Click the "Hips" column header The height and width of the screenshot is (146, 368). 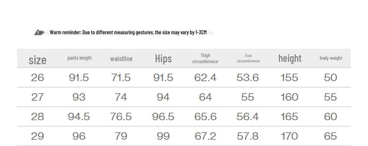tap(163, 59)
